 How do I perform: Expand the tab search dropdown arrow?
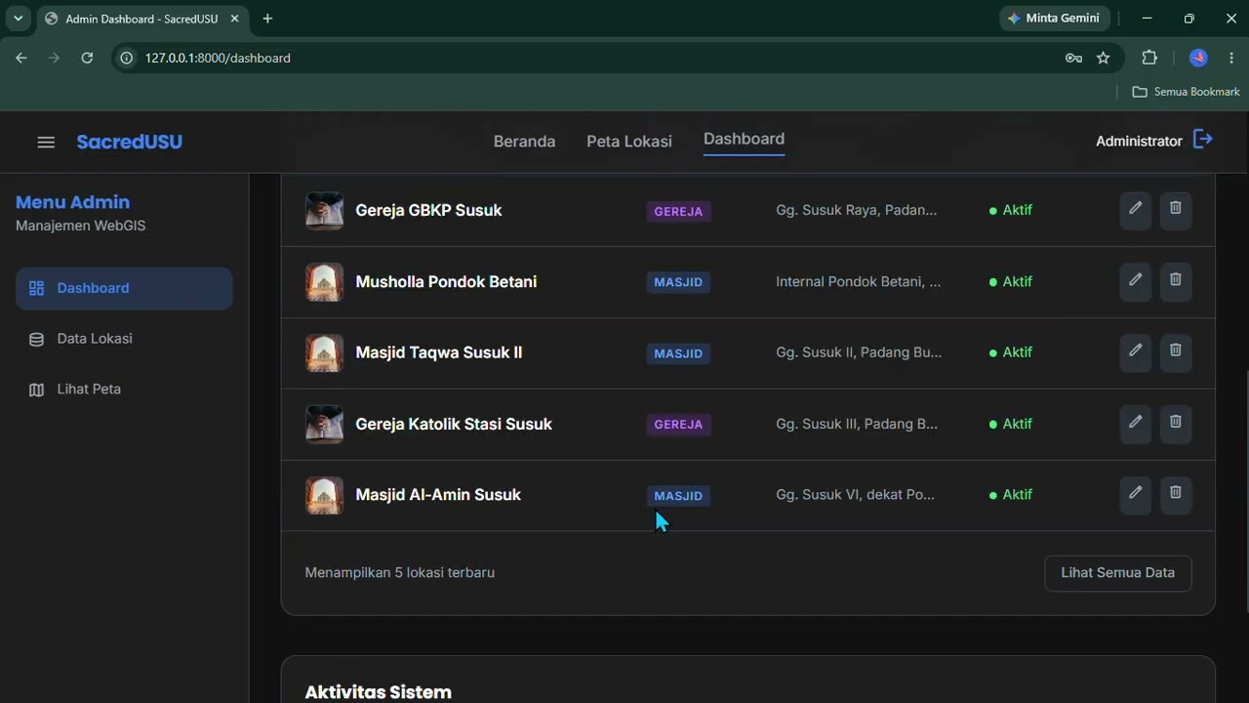tap(18, 19)
